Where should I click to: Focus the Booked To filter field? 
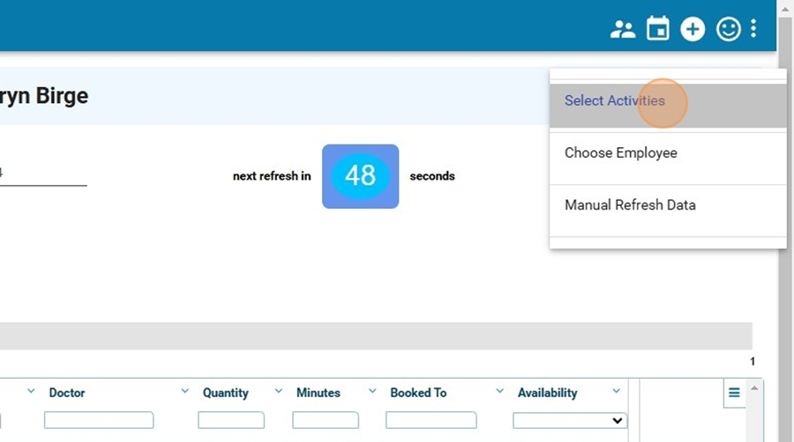[431, 420]
